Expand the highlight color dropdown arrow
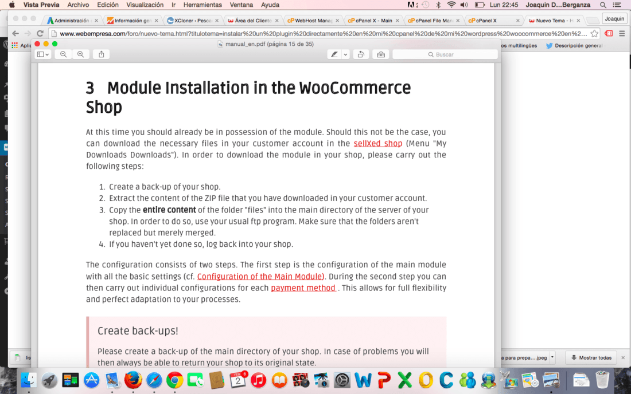The height and width of the screenshot is (394, 631). [345, 54]
